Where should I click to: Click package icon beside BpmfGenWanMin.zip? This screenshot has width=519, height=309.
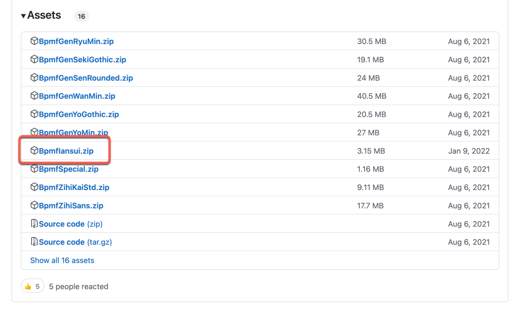click(x=34, y=96)
